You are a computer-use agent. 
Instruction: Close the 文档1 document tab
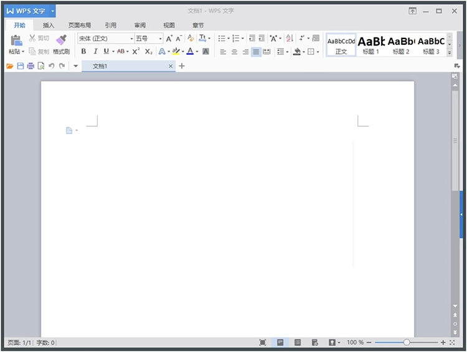click(171, 66)
